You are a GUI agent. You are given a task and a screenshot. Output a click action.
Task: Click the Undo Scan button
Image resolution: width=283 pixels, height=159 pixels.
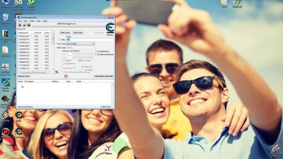[99, 32]
